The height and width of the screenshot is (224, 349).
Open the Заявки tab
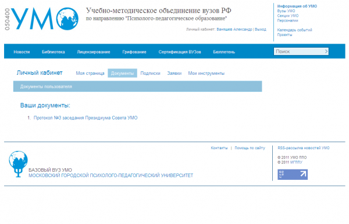[174, 73]
